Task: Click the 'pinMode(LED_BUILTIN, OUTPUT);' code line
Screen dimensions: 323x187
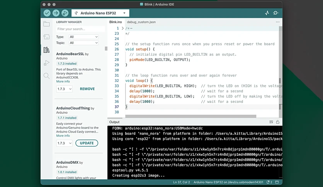Action: pyautogui.click(x=160, y=60)
